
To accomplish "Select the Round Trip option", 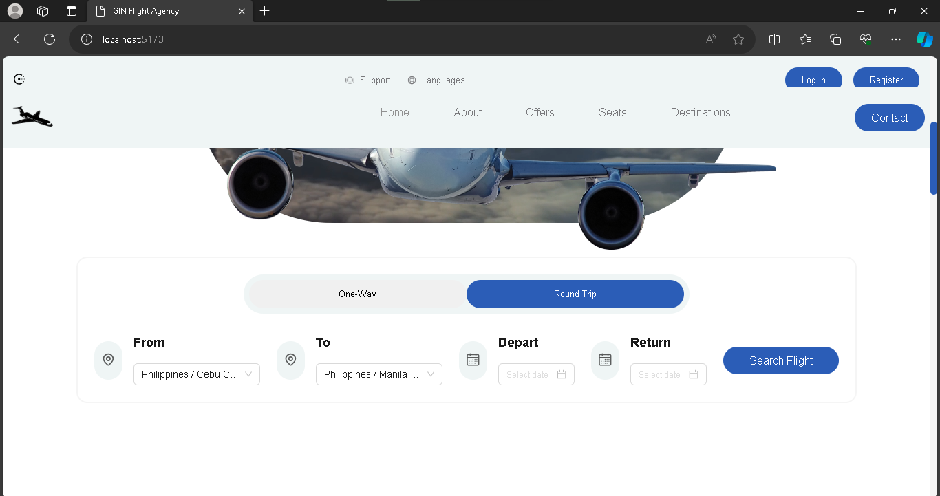I will point(575,294).
